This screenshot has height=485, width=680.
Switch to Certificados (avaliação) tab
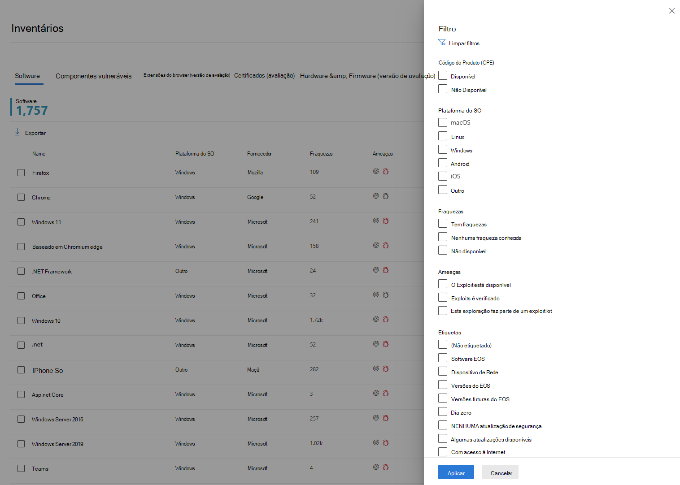(x=265, y=76)
